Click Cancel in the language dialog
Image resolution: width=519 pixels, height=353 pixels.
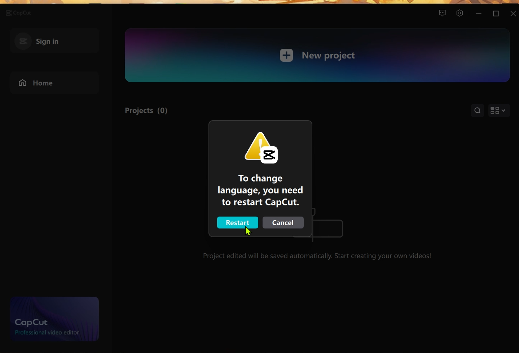click(x=283, y=223)
